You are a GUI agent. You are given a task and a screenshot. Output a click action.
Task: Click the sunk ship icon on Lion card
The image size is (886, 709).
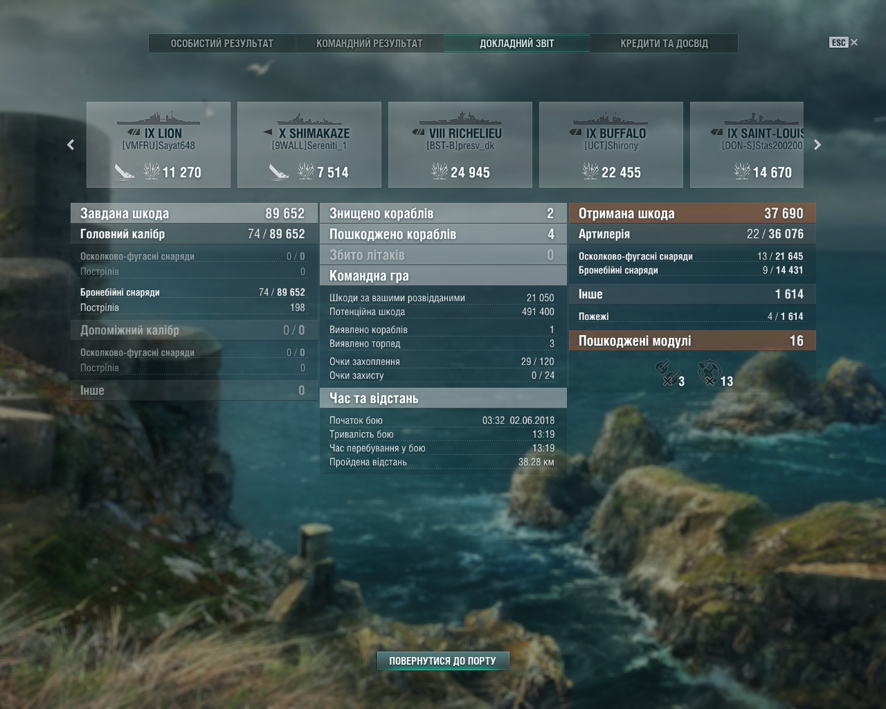(125, 172)
